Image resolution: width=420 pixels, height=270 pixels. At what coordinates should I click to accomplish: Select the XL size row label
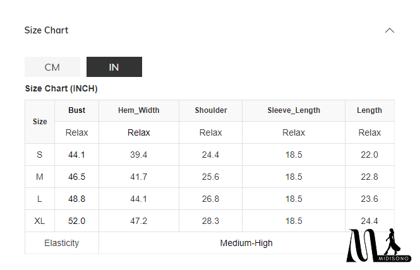coord(40,221)
